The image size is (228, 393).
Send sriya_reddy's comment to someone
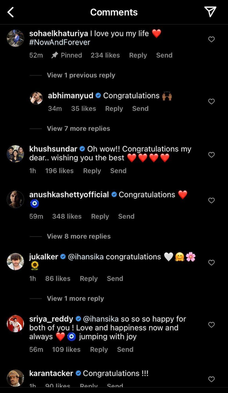(125, 350)
